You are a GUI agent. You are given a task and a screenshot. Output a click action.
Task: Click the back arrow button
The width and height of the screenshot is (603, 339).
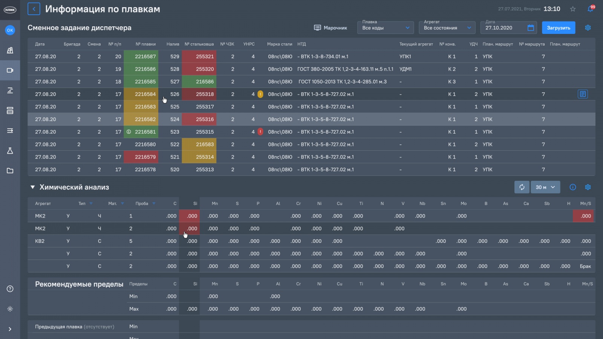pyautogui.click(x=34, y=9)
